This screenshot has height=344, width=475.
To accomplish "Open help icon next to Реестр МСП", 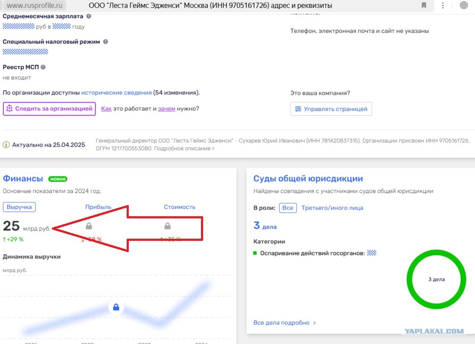I will point(43,67).
